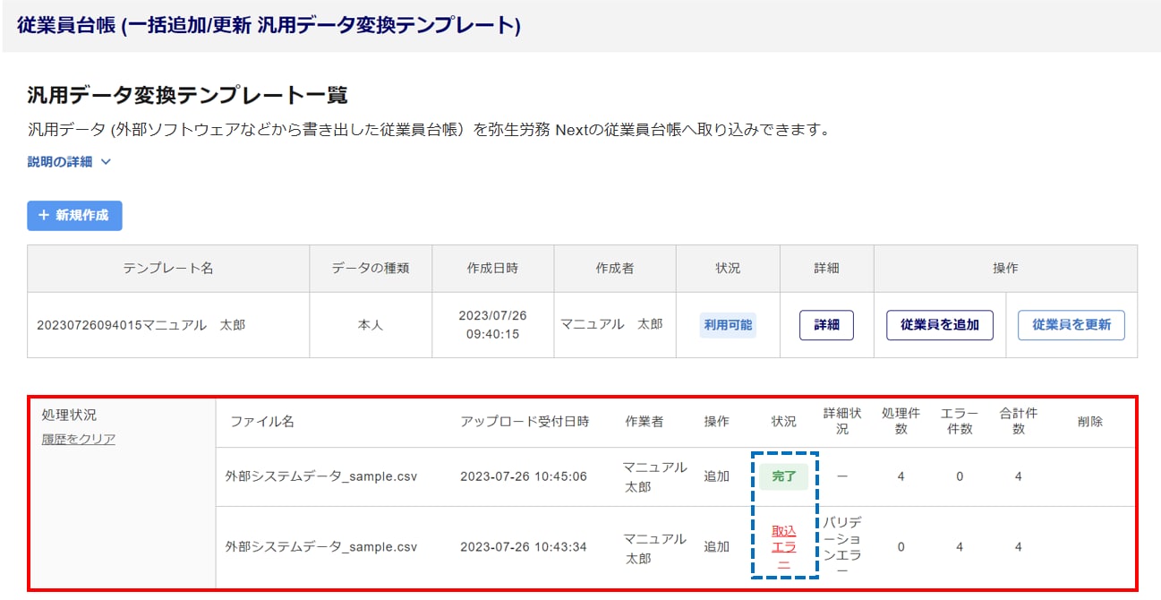Click the 汎用データ変換テンプレート一覧 heading

click(188, 96)
